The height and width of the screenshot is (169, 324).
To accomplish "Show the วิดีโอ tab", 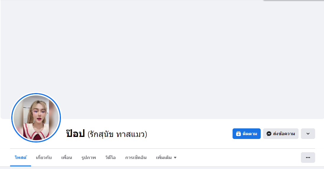I will (x=110, y=158).
